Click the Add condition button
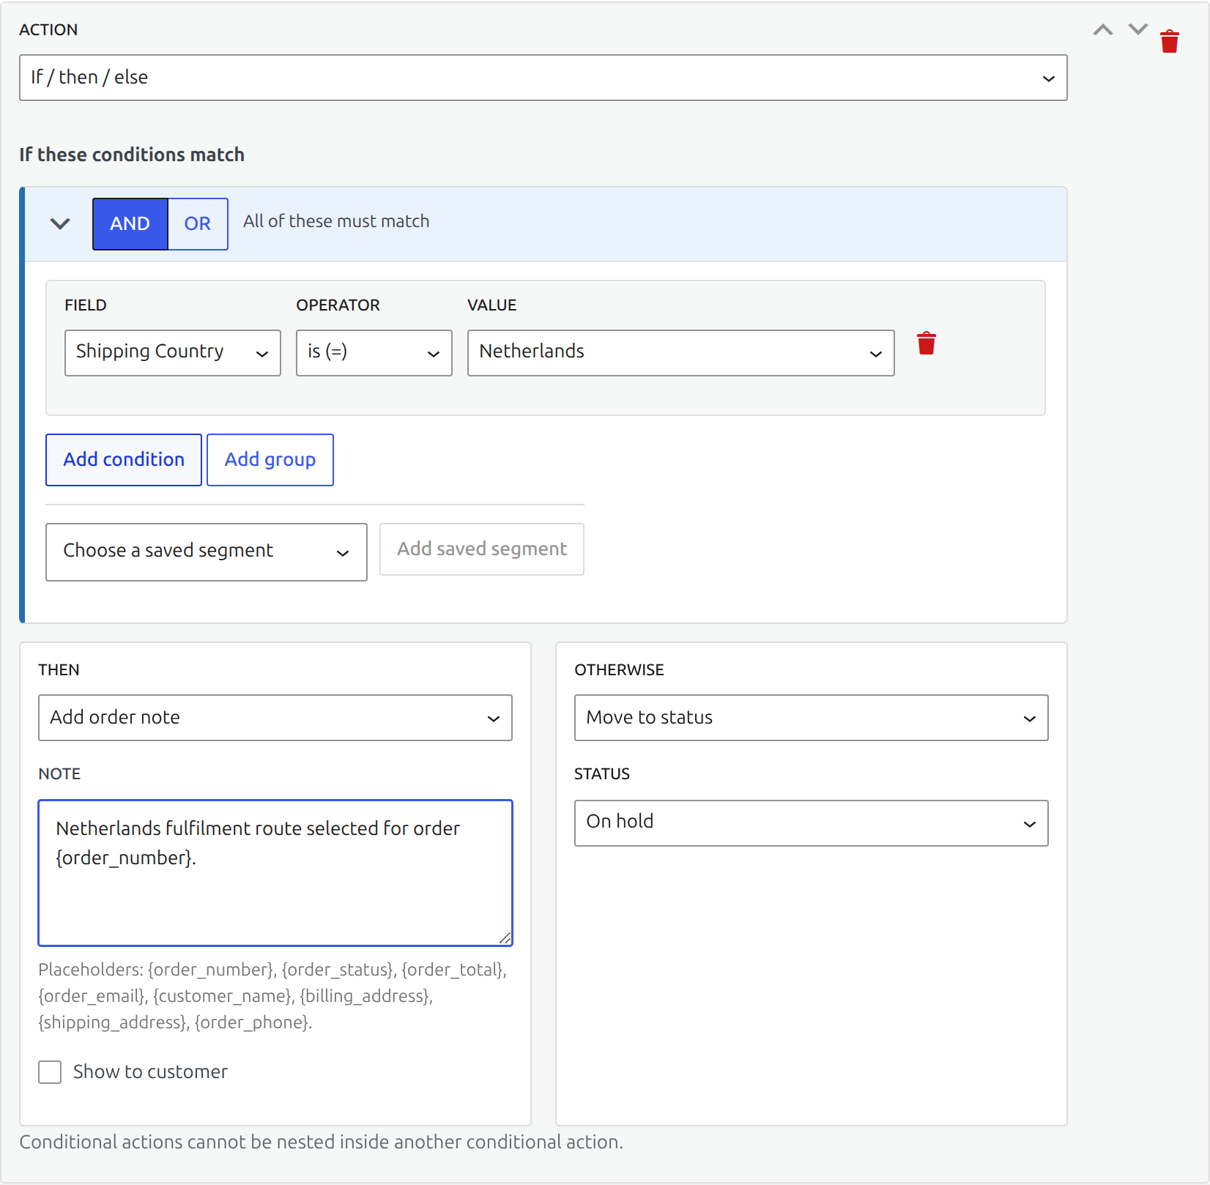The width and height of the screenshot is (1210, 1185). coord(124,460)
